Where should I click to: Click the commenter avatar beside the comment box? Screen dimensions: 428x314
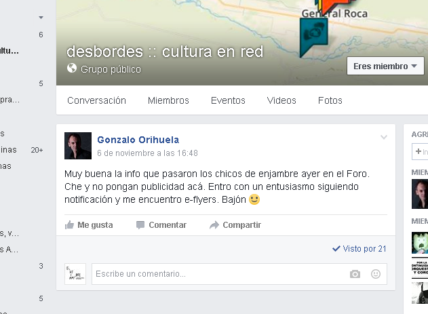point(75,274)
